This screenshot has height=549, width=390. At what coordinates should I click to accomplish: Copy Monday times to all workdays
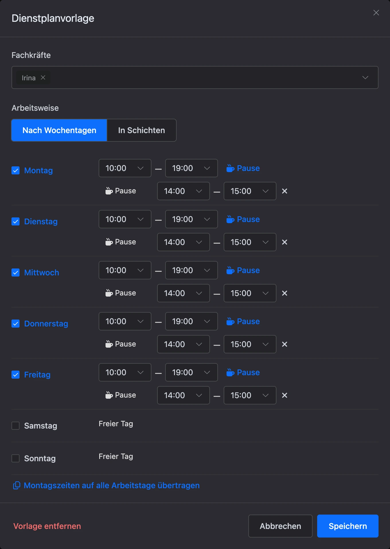(106, 485)
